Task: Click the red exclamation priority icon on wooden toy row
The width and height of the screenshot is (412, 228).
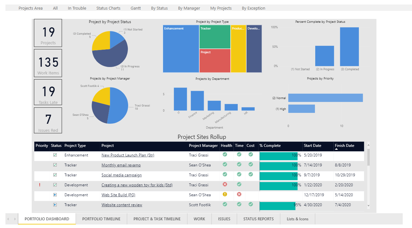Action: [x=40, y=185]
